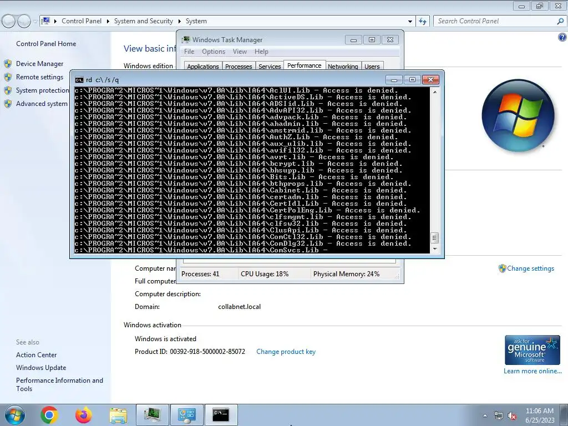
Task: Open Control Panel Home
Action: click(46, 43)
